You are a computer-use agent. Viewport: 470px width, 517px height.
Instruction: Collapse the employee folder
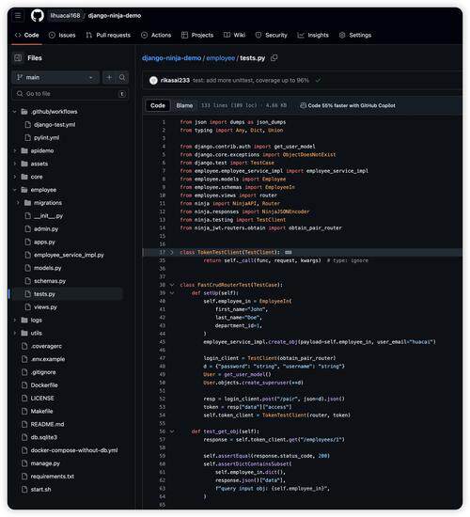pos(14,190)
